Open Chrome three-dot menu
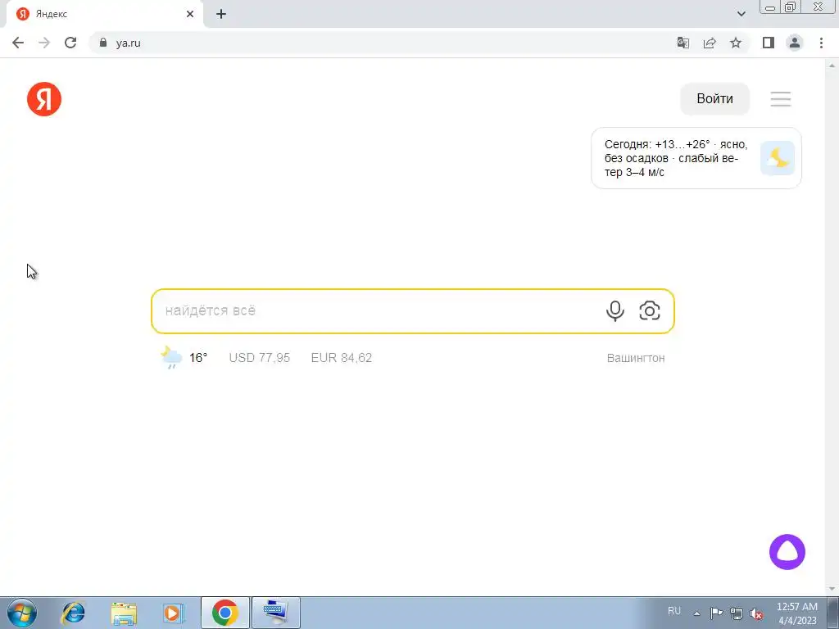The height and width of the screenshot is (629, 839). tap(821, 43)
